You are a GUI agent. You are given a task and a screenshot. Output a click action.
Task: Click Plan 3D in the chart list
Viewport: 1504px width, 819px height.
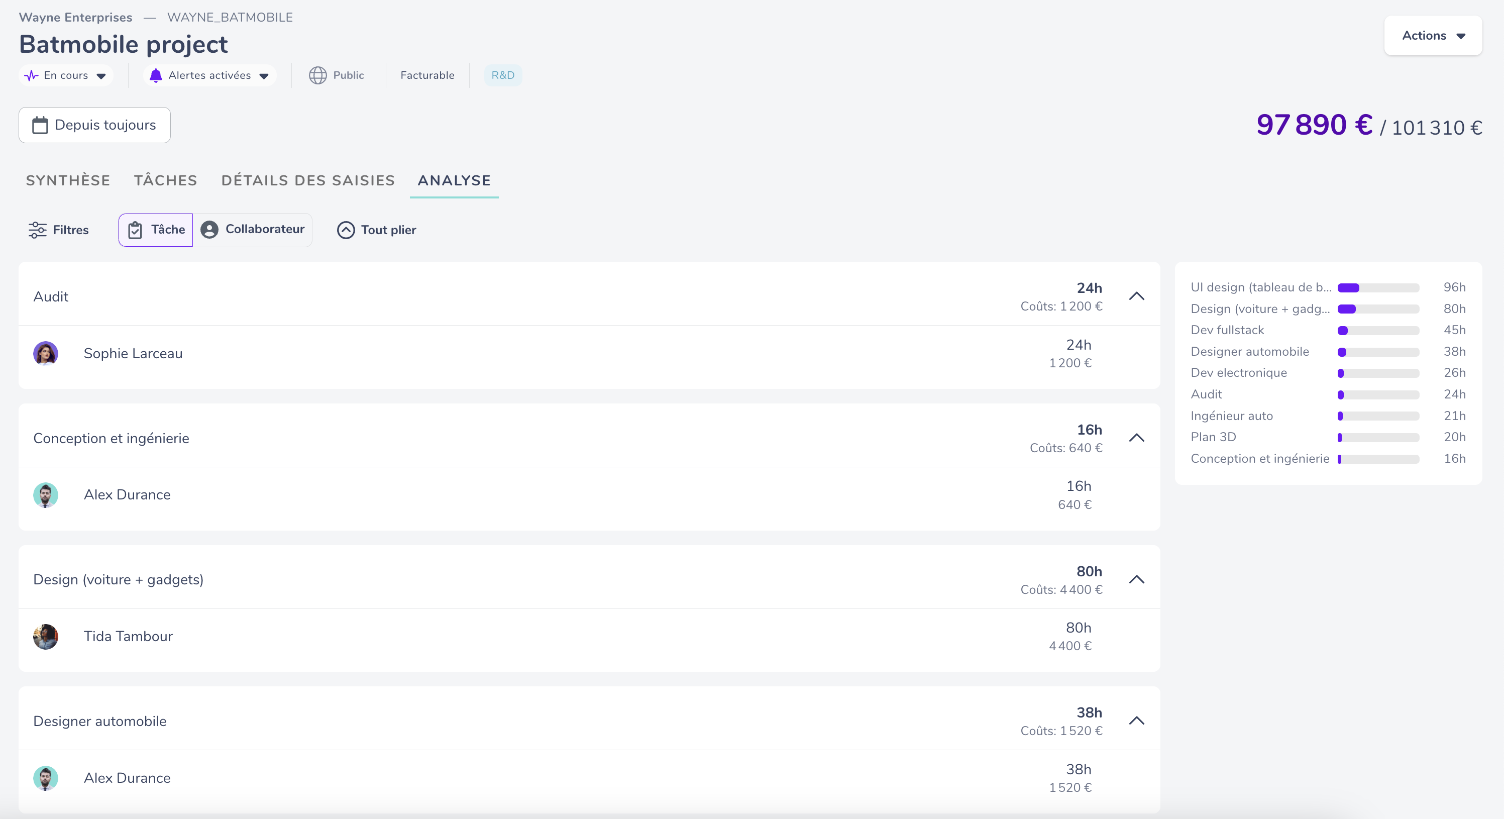1213,437
